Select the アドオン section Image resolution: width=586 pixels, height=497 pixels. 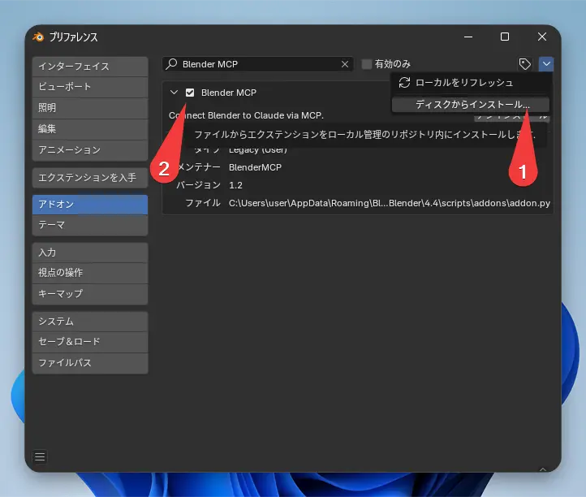click(90, 204)
